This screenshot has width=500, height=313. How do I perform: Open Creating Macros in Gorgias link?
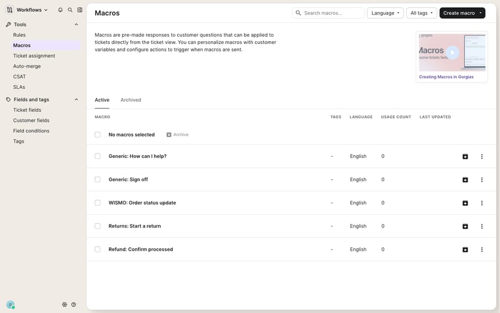click(446, 77)
